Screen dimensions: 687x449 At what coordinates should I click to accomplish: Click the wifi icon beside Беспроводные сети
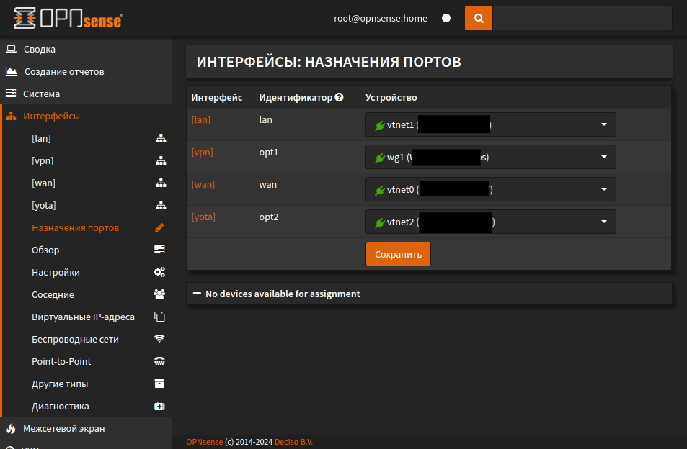click(159, 339)
